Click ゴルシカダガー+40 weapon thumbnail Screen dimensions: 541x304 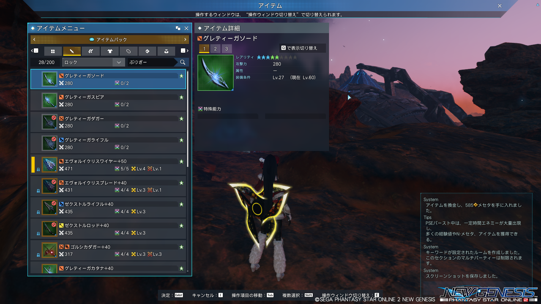click(x=49, y=250)
